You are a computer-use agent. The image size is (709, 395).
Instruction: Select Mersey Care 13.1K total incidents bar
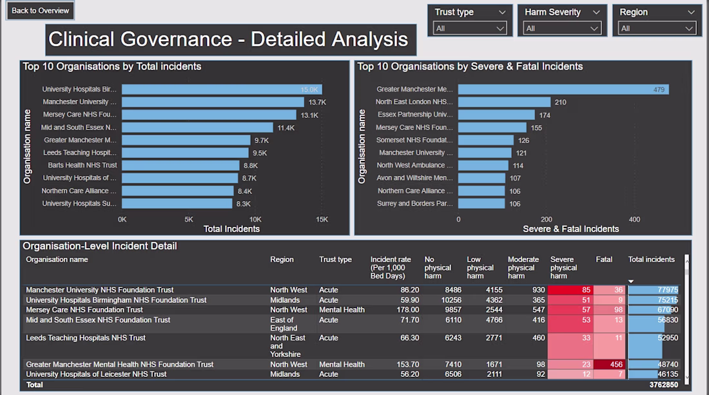[209, 115]
